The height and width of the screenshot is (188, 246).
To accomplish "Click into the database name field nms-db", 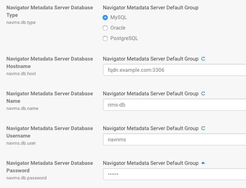I will (174, 105).
